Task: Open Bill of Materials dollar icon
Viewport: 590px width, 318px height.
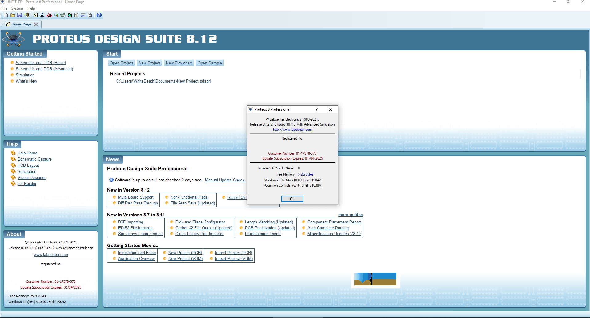Action: pyautogui.click(x=76, y=15)
